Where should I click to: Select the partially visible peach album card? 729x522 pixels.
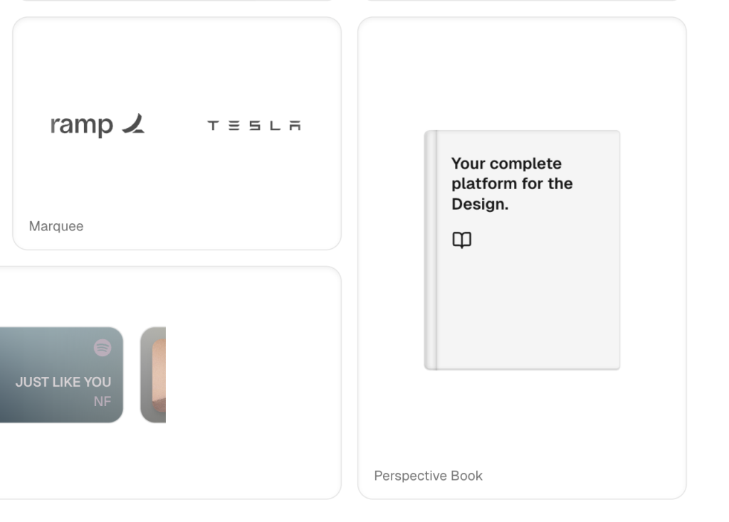154,375
